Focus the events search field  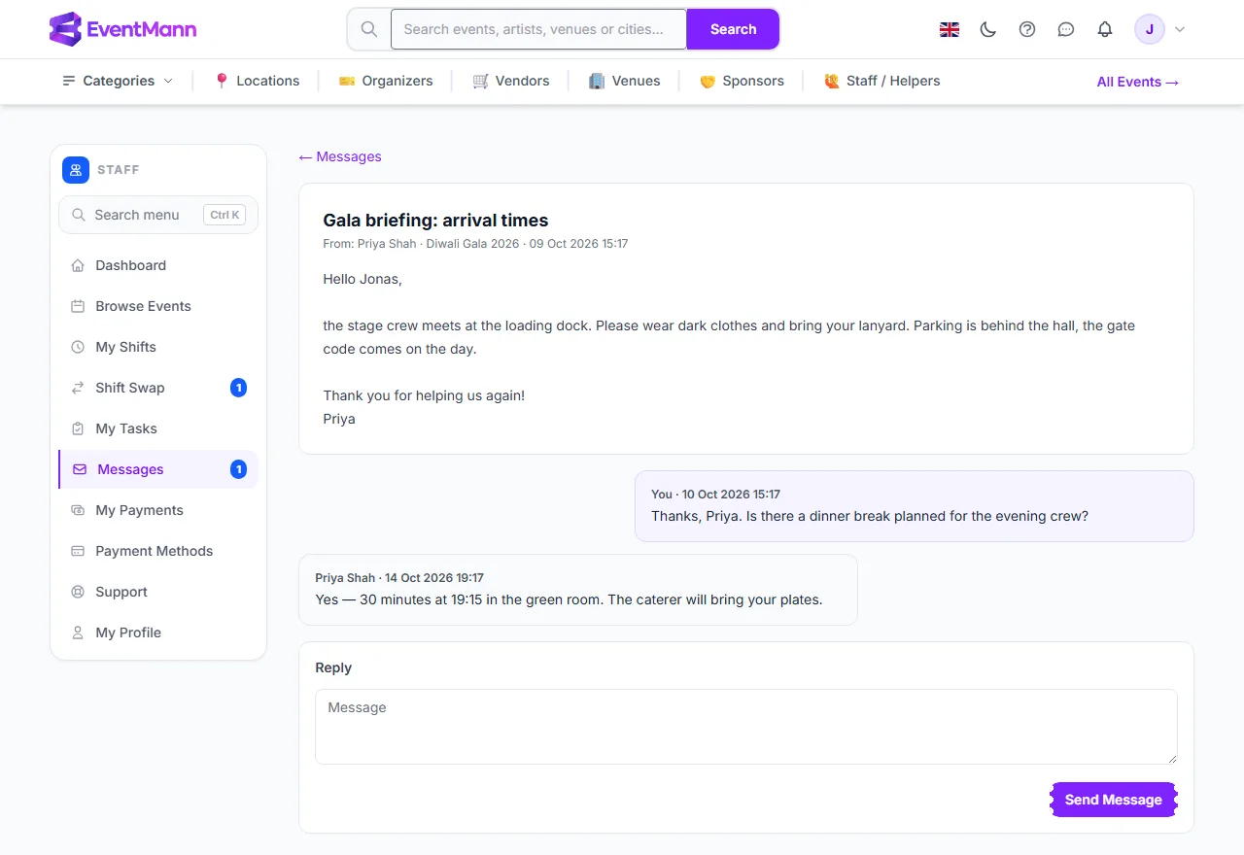538,29
